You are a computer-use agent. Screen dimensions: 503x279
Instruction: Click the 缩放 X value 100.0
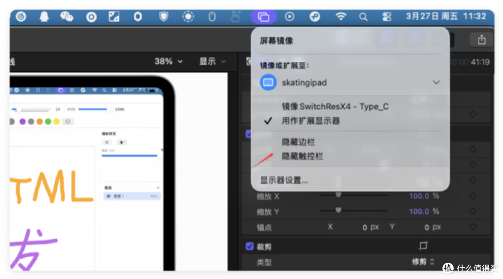click(x=419, y=196)
